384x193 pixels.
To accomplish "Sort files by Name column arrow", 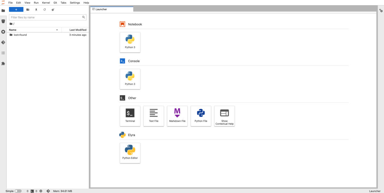I will coord(57,30).
